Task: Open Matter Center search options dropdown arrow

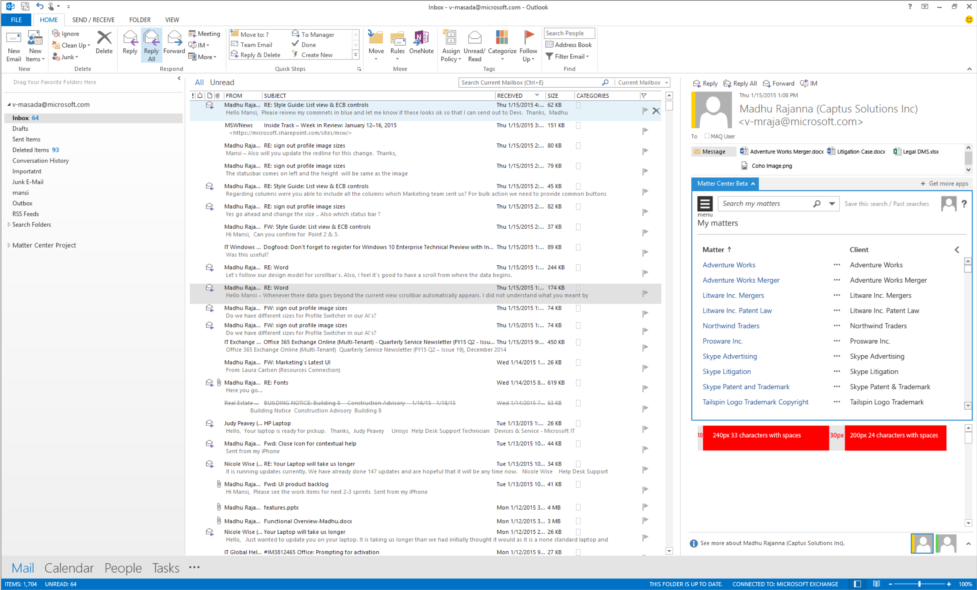Action: point(831,204)
